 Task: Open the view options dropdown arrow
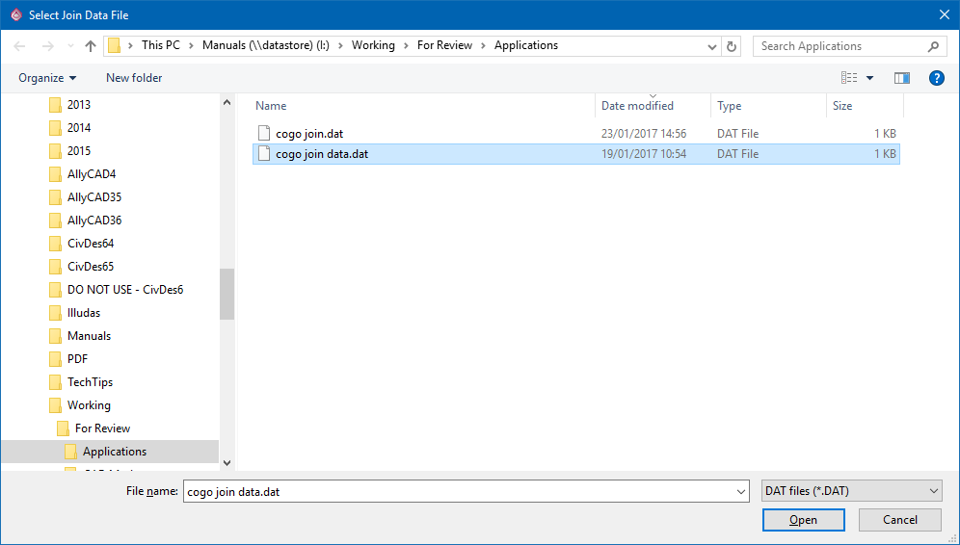[869, 78]
